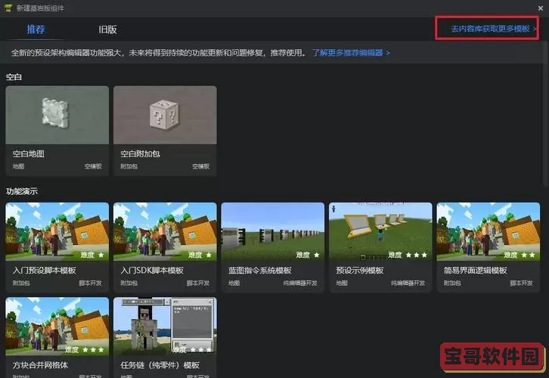Click 附加包 label under 空白附加包
The width and height of the screenshot is (549, 378).
point(129,166)
